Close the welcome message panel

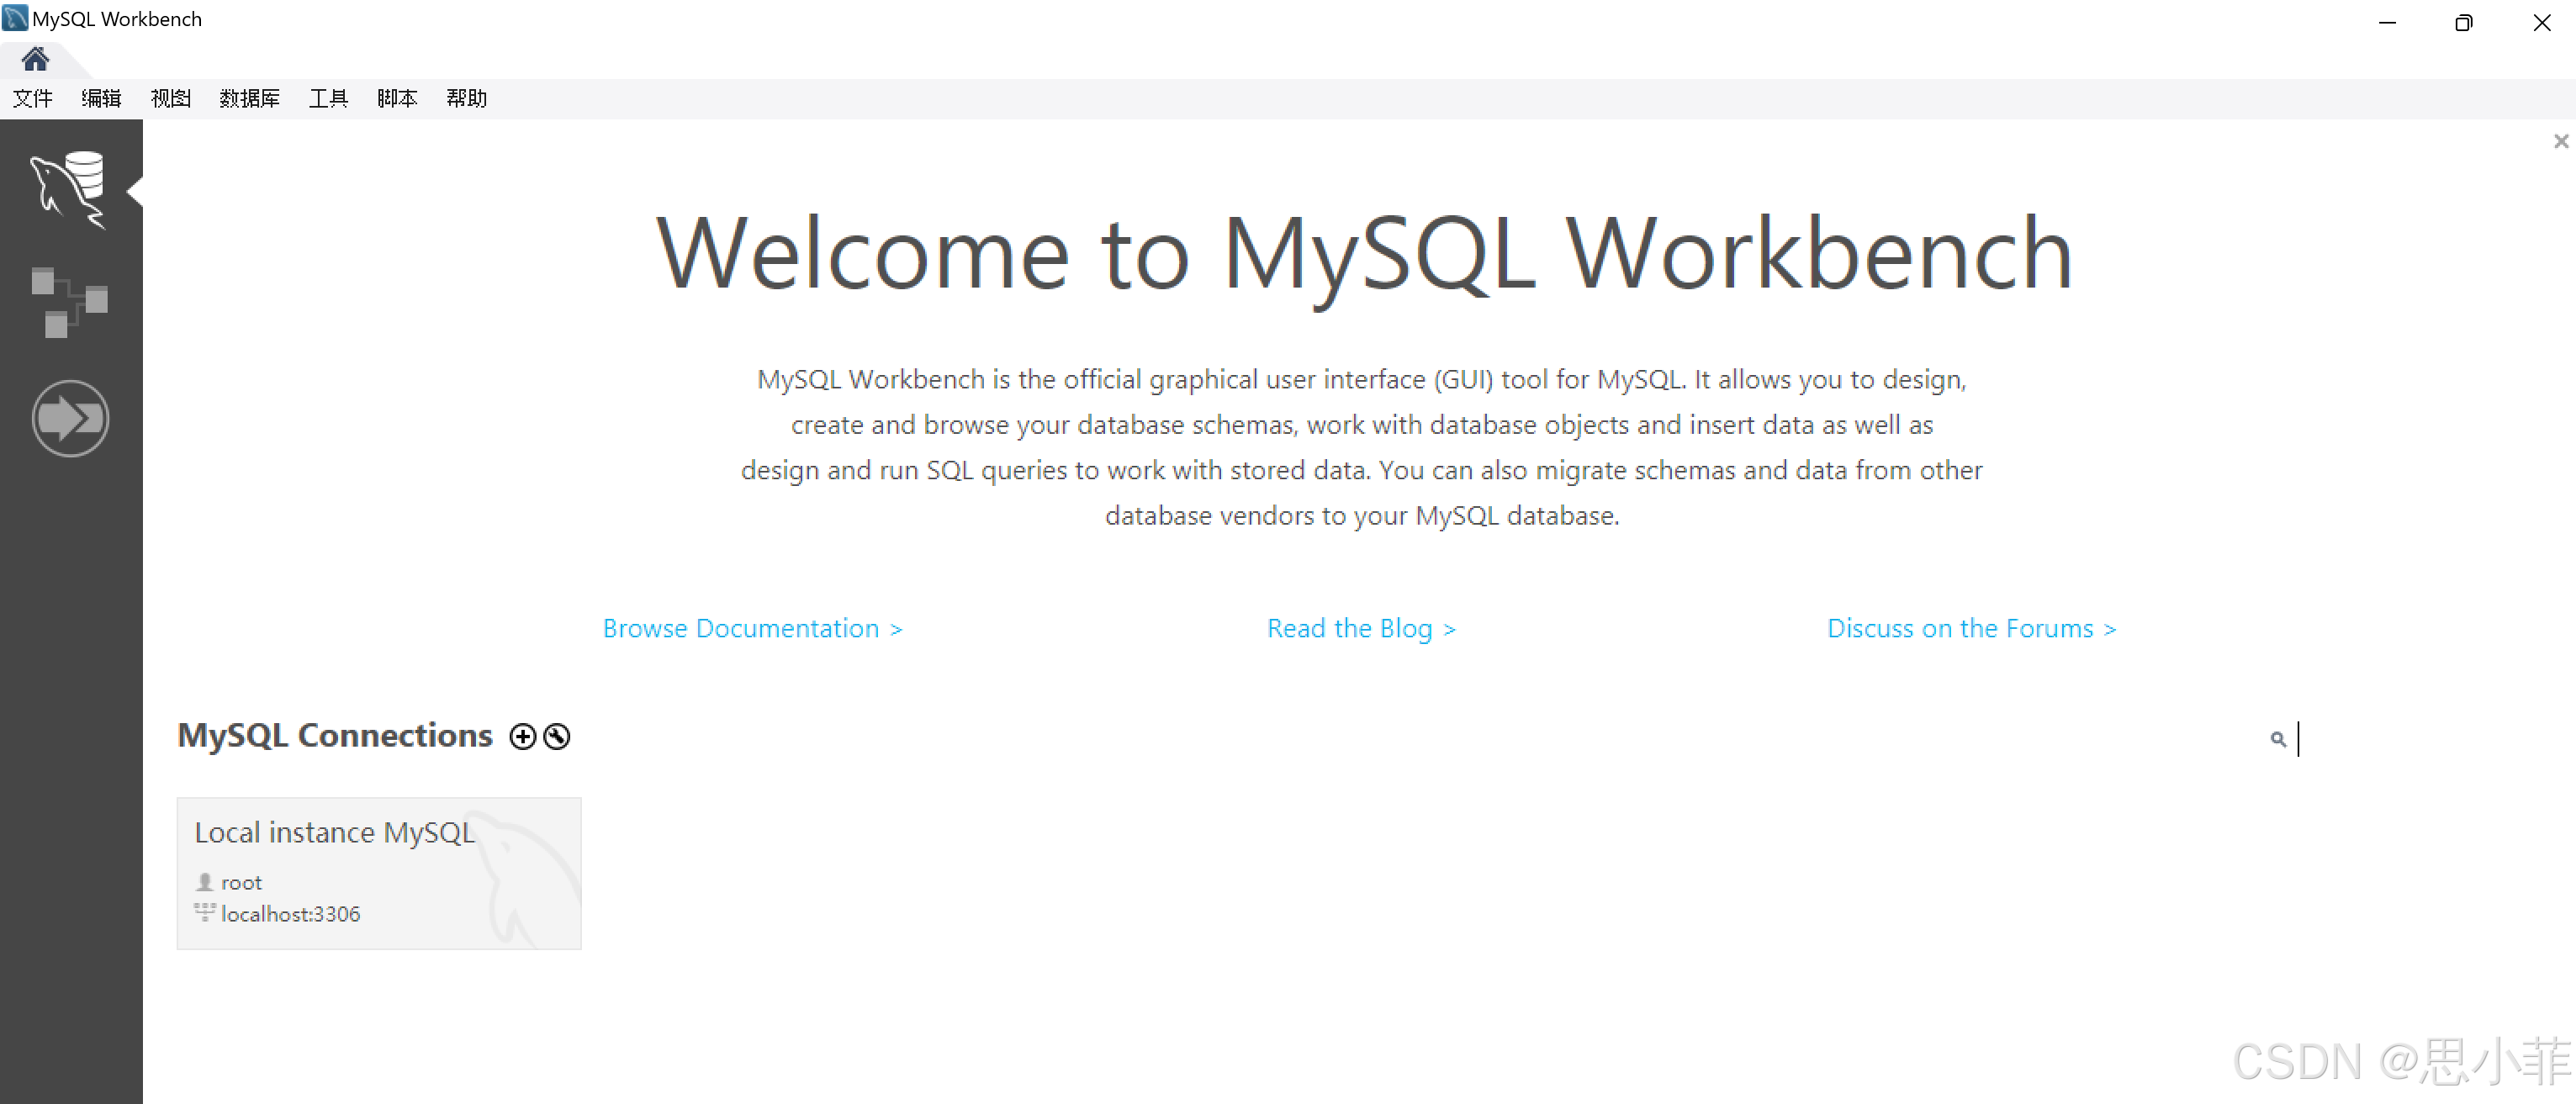(2560, 141)
